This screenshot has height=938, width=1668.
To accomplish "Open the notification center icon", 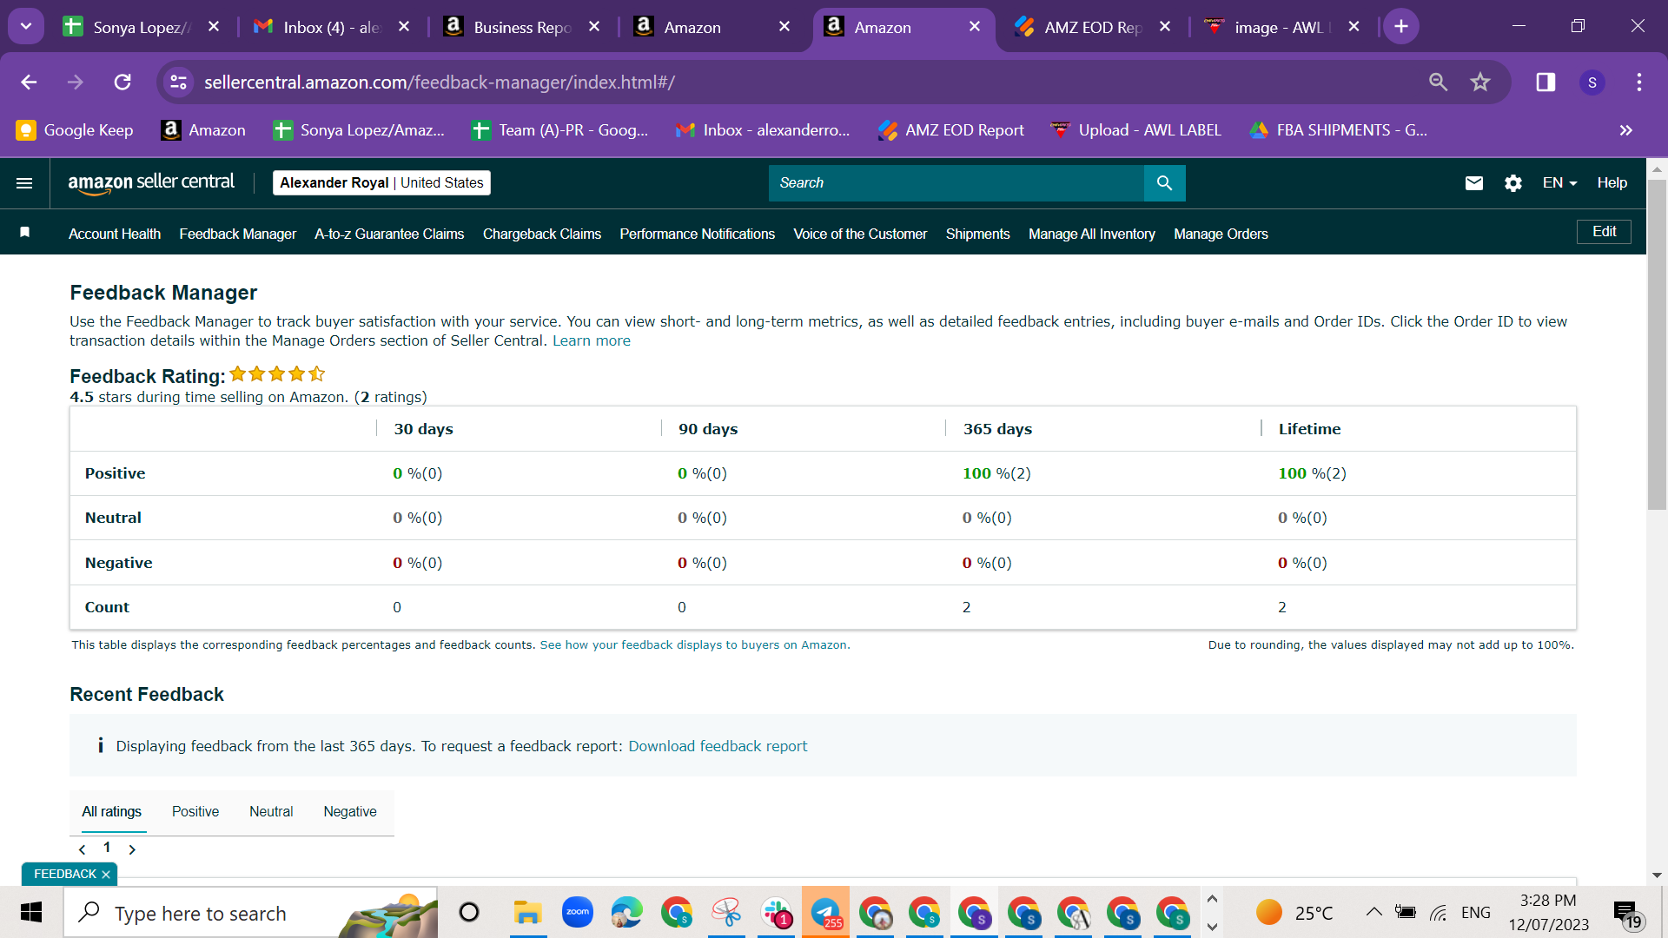I will click(x=1626, y=913).
